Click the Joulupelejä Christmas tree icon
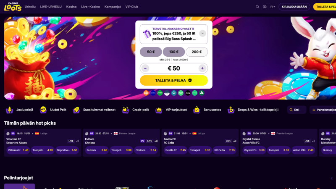Viewport: 336px width, 189px height. (x=9, y=110)
